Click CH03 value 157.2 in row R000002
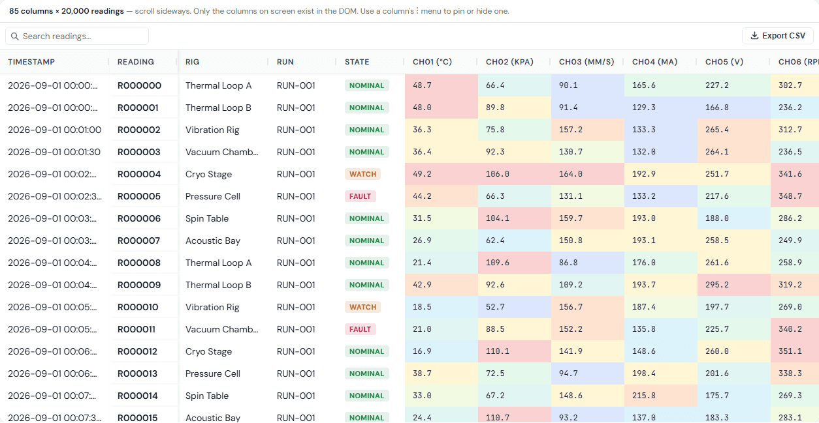The width and height of the screenshot is (819, 423). 588,130
